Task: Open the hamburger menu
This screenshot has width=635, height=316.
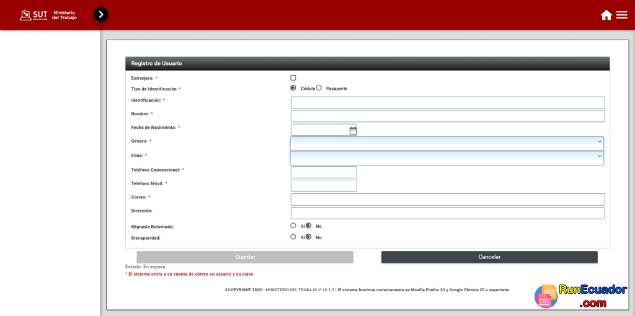Action: tap(621, 15)
